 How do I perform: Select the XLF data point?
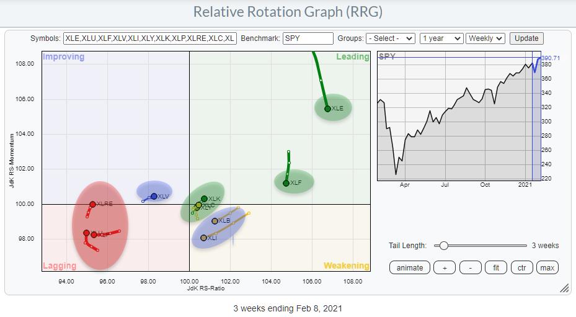coord(286,183)
